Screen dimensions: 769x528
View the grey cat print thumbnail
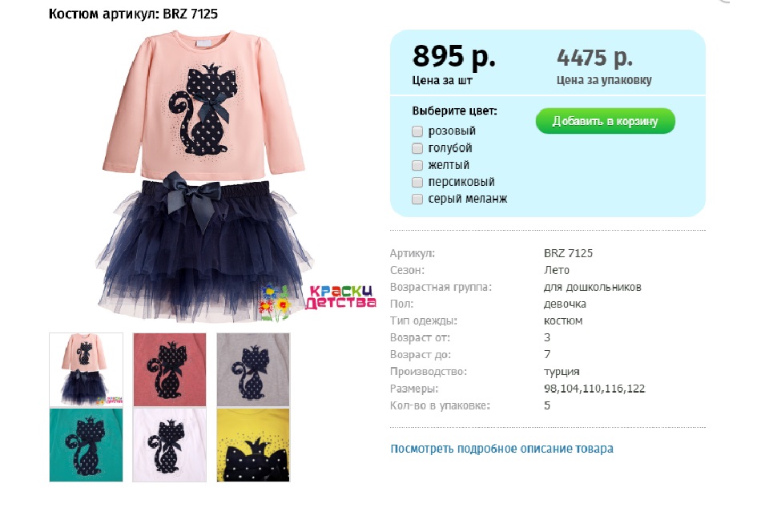[254, 370]
